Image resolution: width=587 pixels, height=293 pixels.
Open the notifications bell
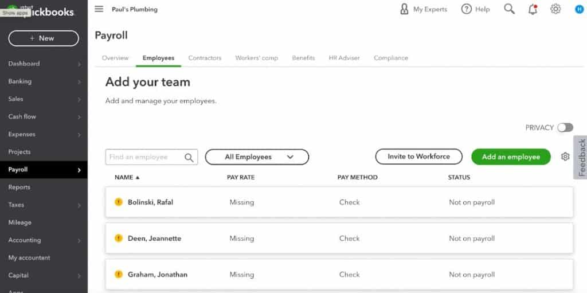click(533, 9)
